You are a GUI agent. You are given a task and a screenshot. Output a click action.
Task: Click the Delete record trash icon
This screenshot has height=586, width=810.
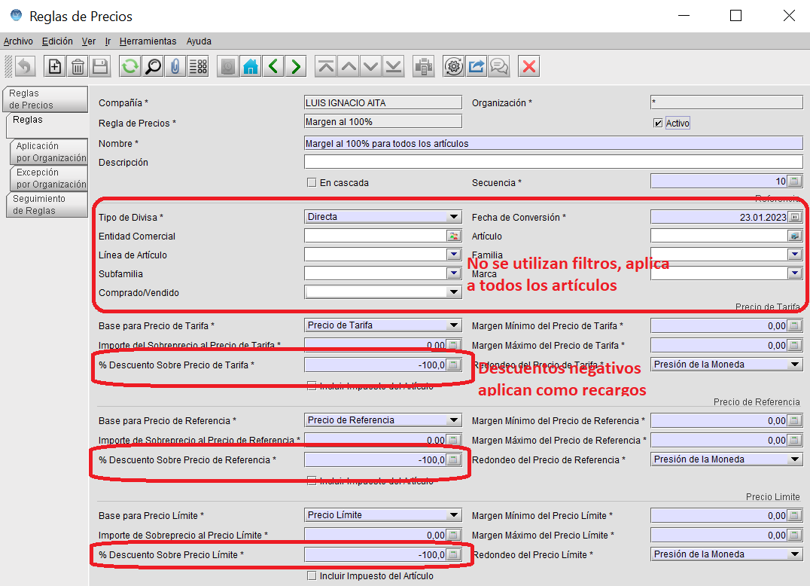pos(78,66)
